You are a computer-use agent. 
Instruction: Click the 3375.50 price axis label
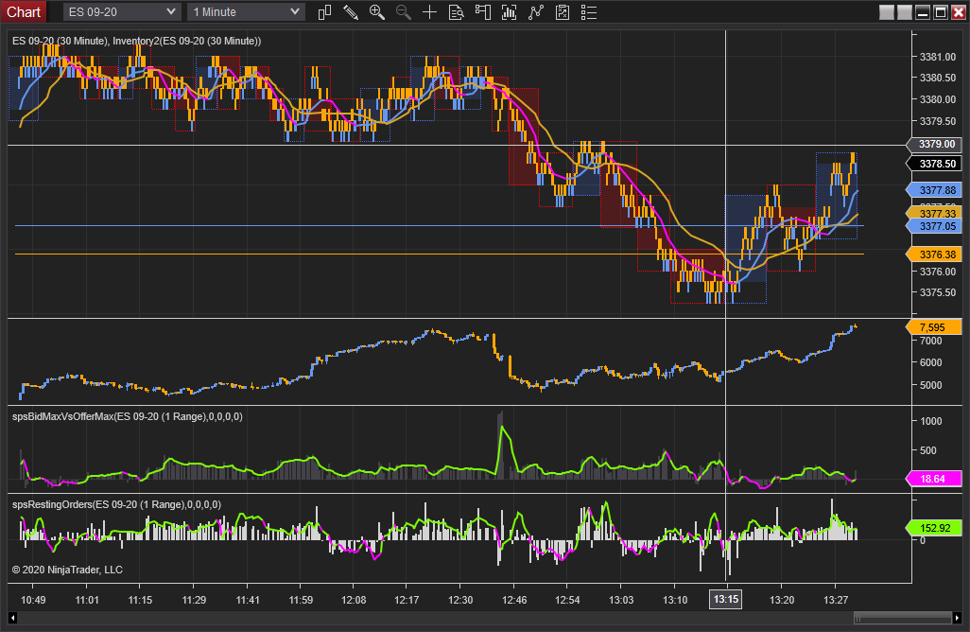pos(938,292)
